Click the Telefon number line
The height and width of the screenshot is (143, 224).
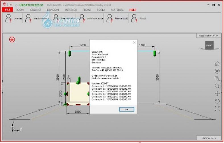pyautogui.click(x=107, y=68)
